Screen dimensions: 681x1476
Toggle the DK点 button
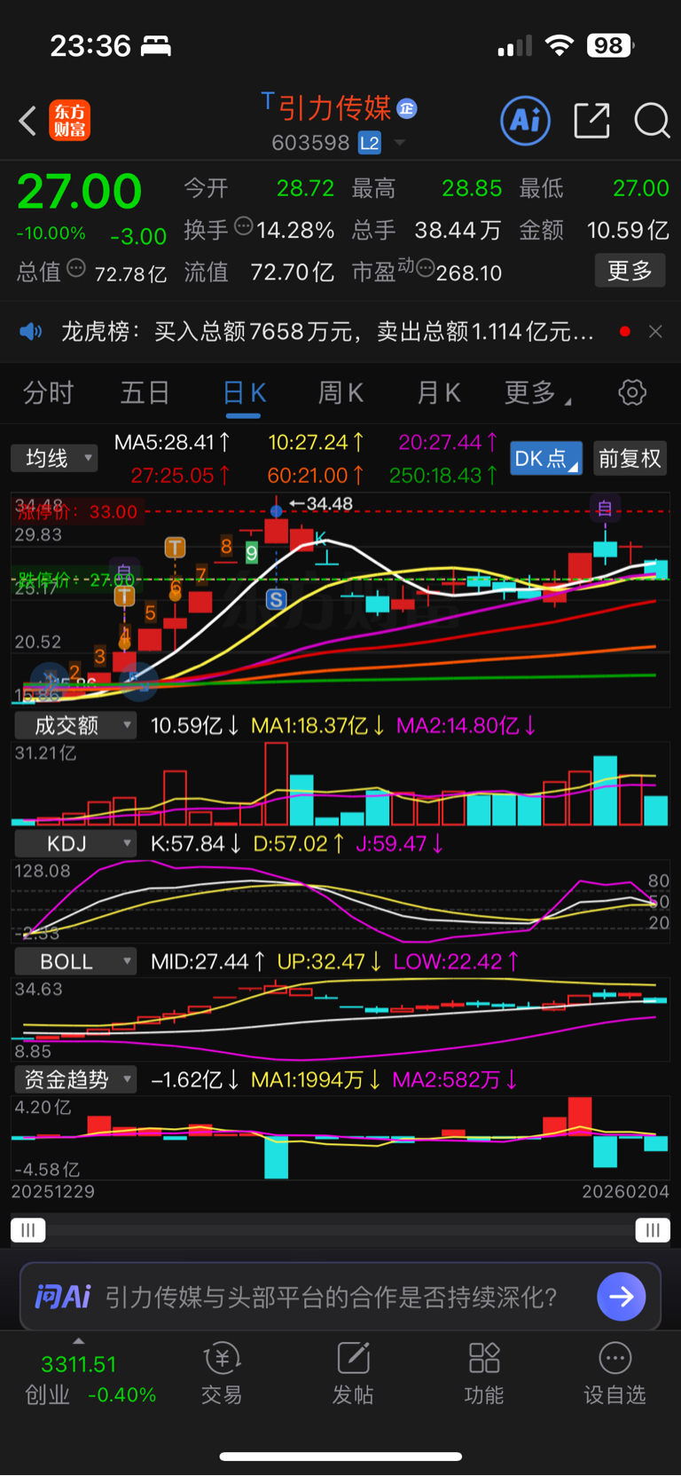(x=546, y=458)
